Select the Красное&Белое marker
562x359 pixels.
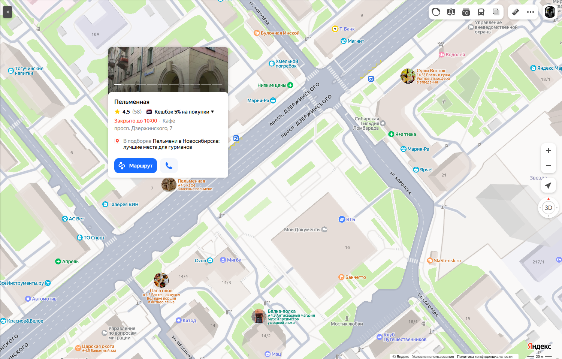click(x=3, y=321)
